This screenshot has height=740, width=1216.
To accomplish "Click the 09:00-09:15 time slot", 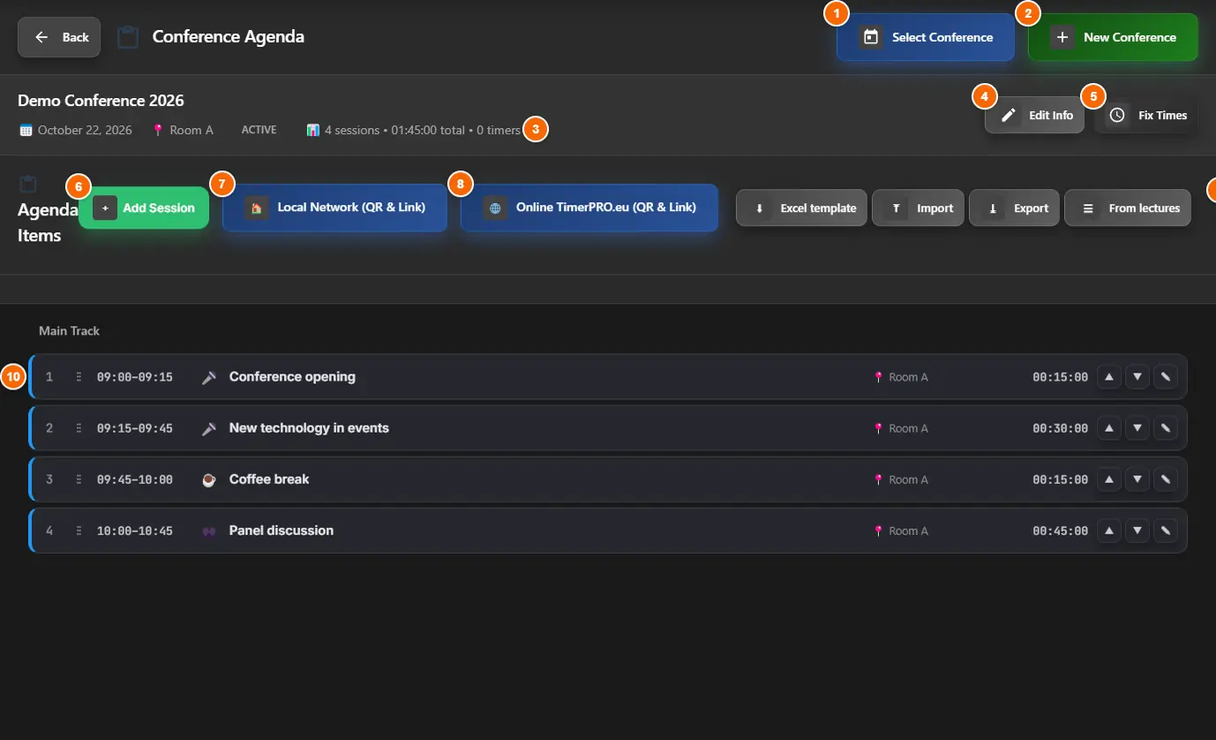I will click(135, 377).
